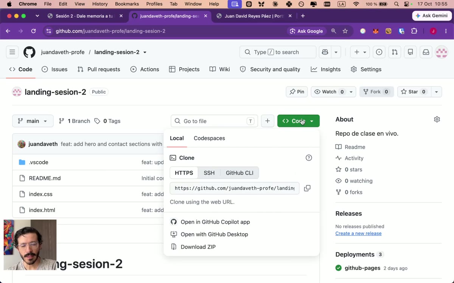454x283 pixels.
Task: Open a new Chrome tab
Action: [x=303, y=16]
